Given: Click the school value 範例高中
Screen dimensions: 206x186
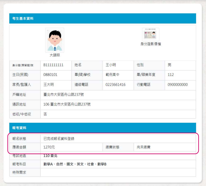Looking at the screenshot, I should tap(112, 75).
